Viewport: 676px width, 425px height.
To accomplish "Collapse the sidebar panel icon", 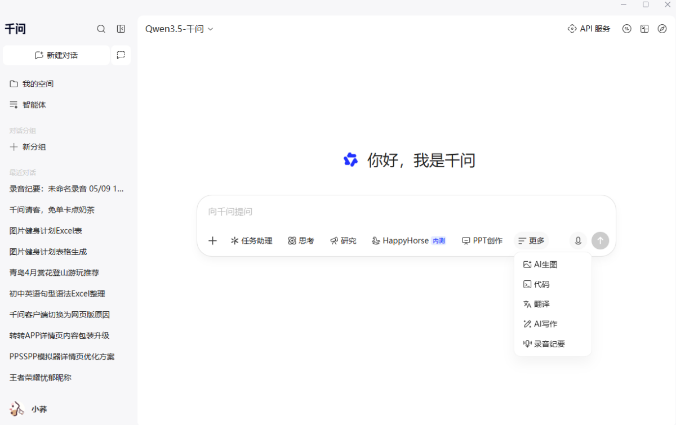I will click(121, 29).
